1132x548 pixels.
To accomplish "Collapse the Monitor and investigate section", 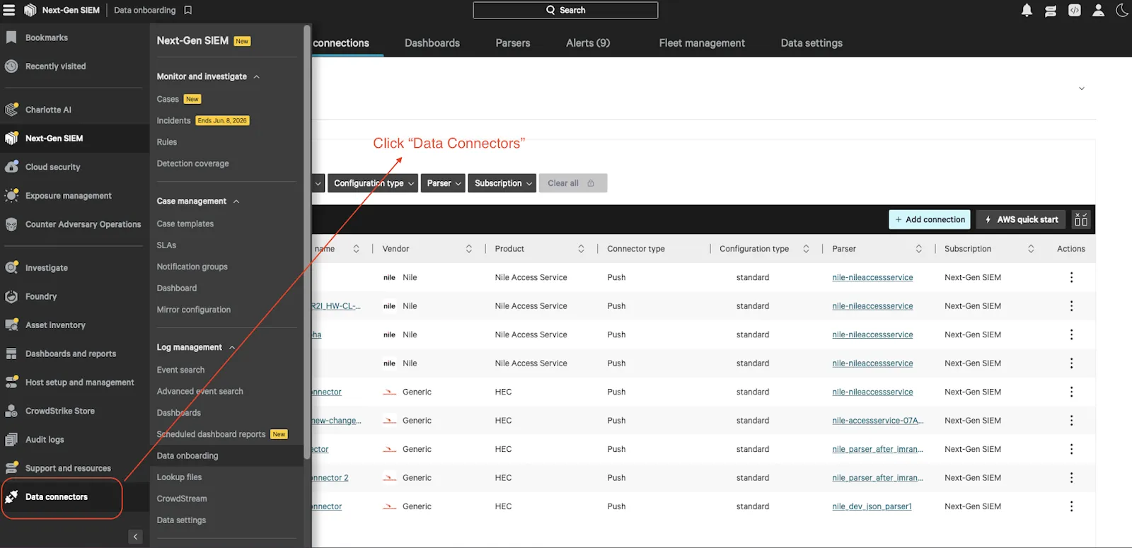I will (x=257, y=76).
